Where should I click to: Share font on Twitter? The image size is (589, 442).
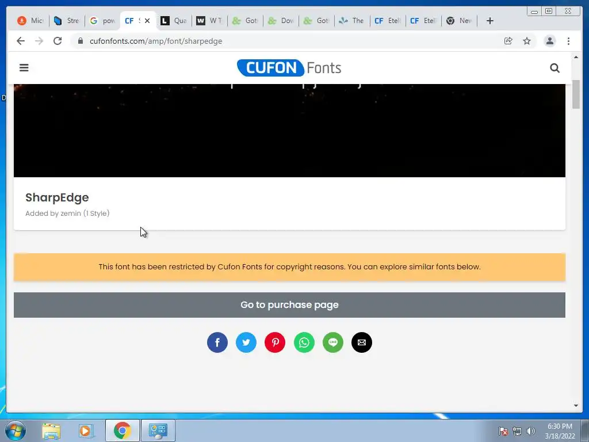coord(246,342)
